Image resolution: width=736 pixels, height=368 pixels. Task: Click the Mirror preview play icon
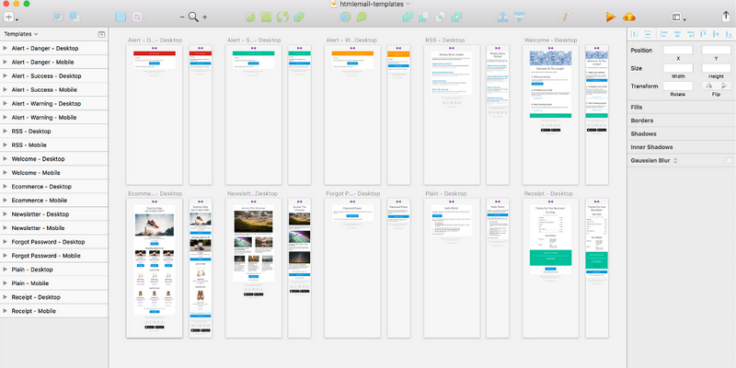(x=610, y=17)
